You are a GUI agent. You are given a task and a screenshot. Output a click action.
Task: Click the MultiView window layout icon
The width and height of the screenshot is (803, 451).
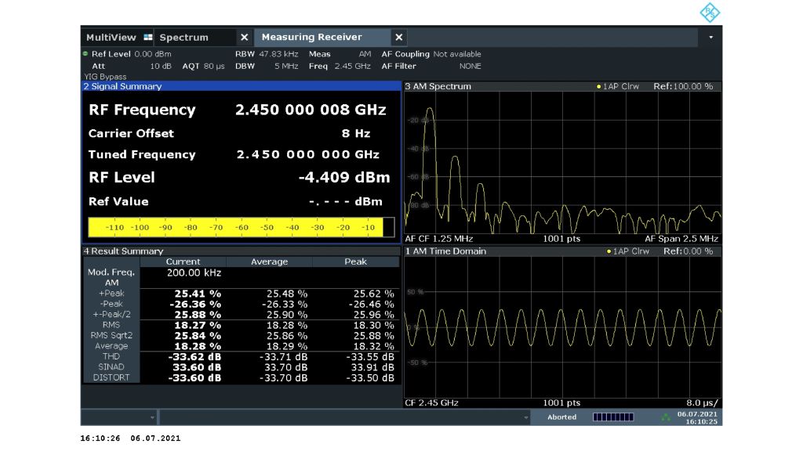click(x=148, y=38)
